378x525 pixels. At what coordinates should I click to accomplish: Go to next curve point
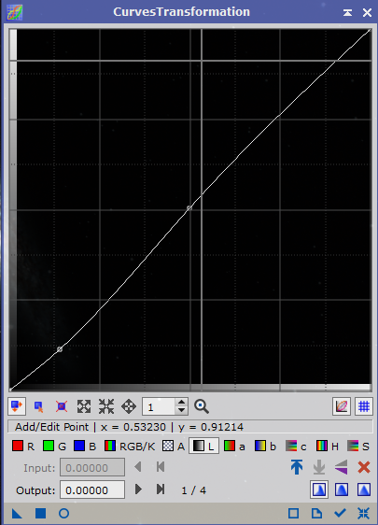point(138,490)
